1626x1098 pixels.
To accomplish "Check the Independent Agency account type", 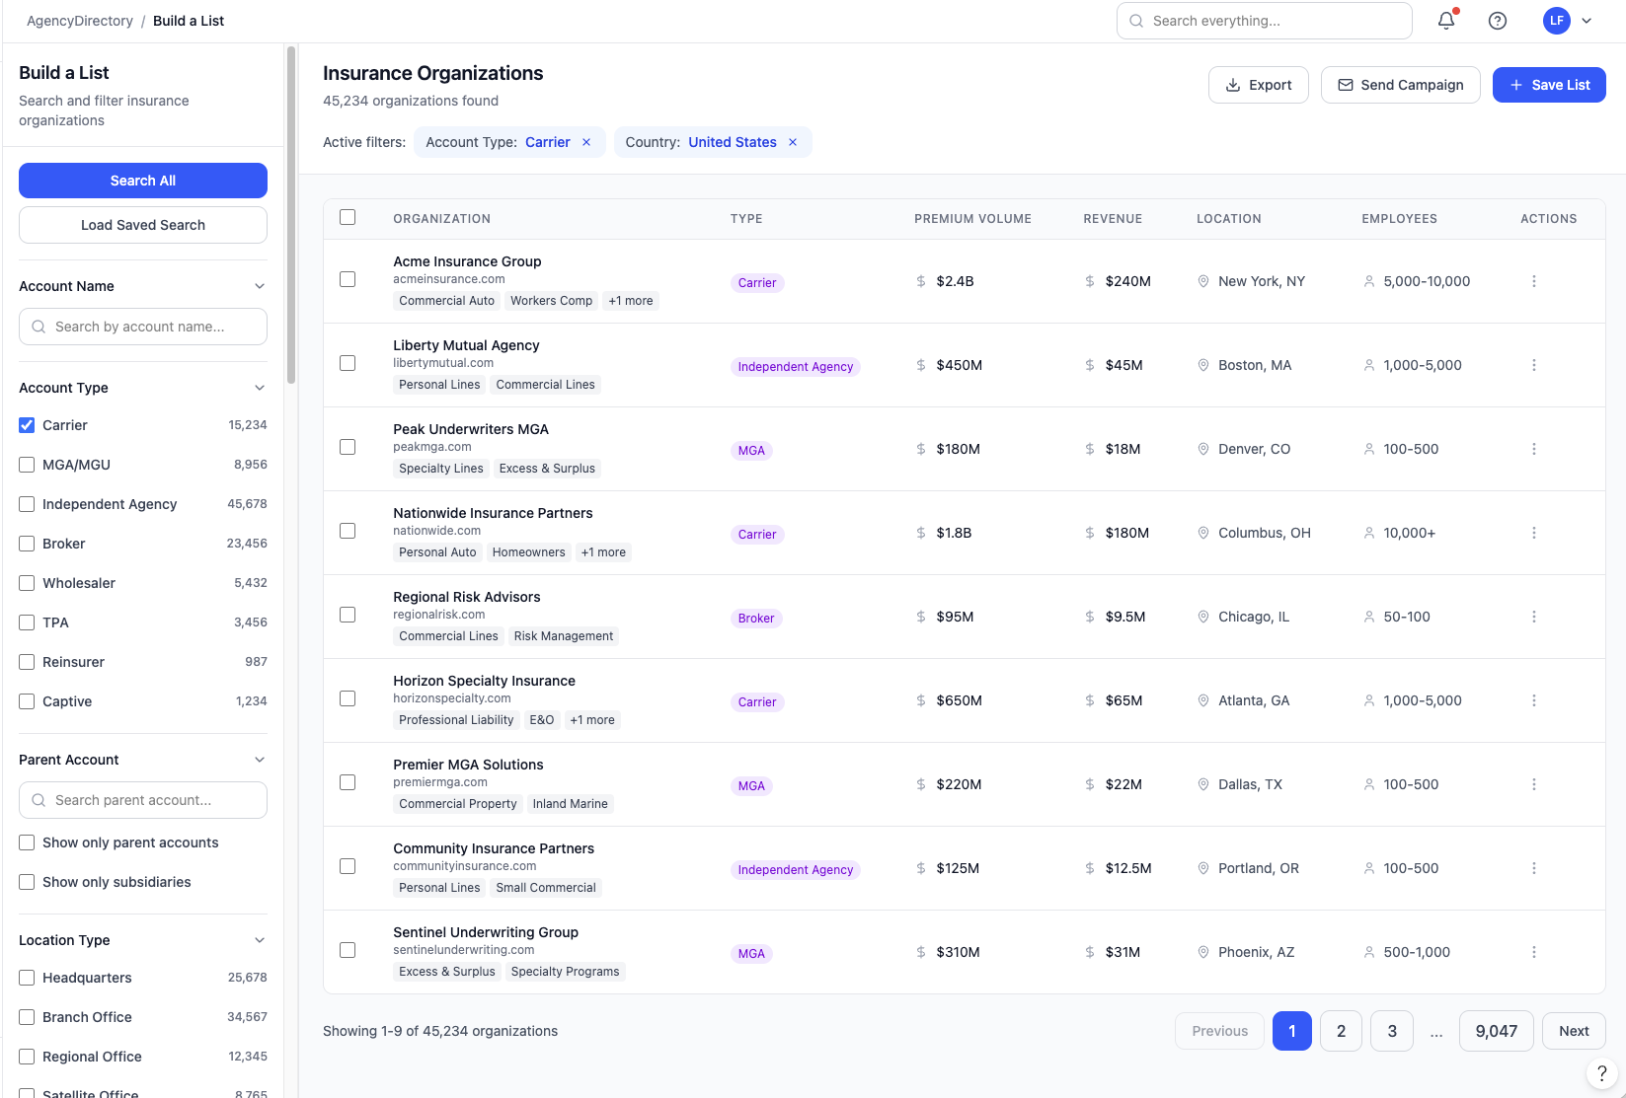I will tap(27, 504).
